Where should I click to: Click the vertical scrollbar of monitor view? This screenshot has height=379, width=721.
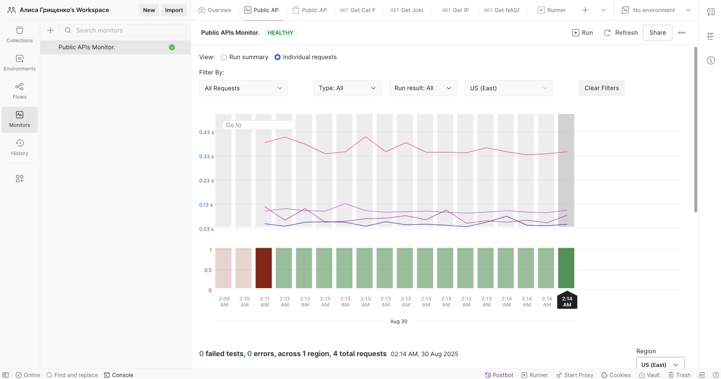tap(696, 129)
